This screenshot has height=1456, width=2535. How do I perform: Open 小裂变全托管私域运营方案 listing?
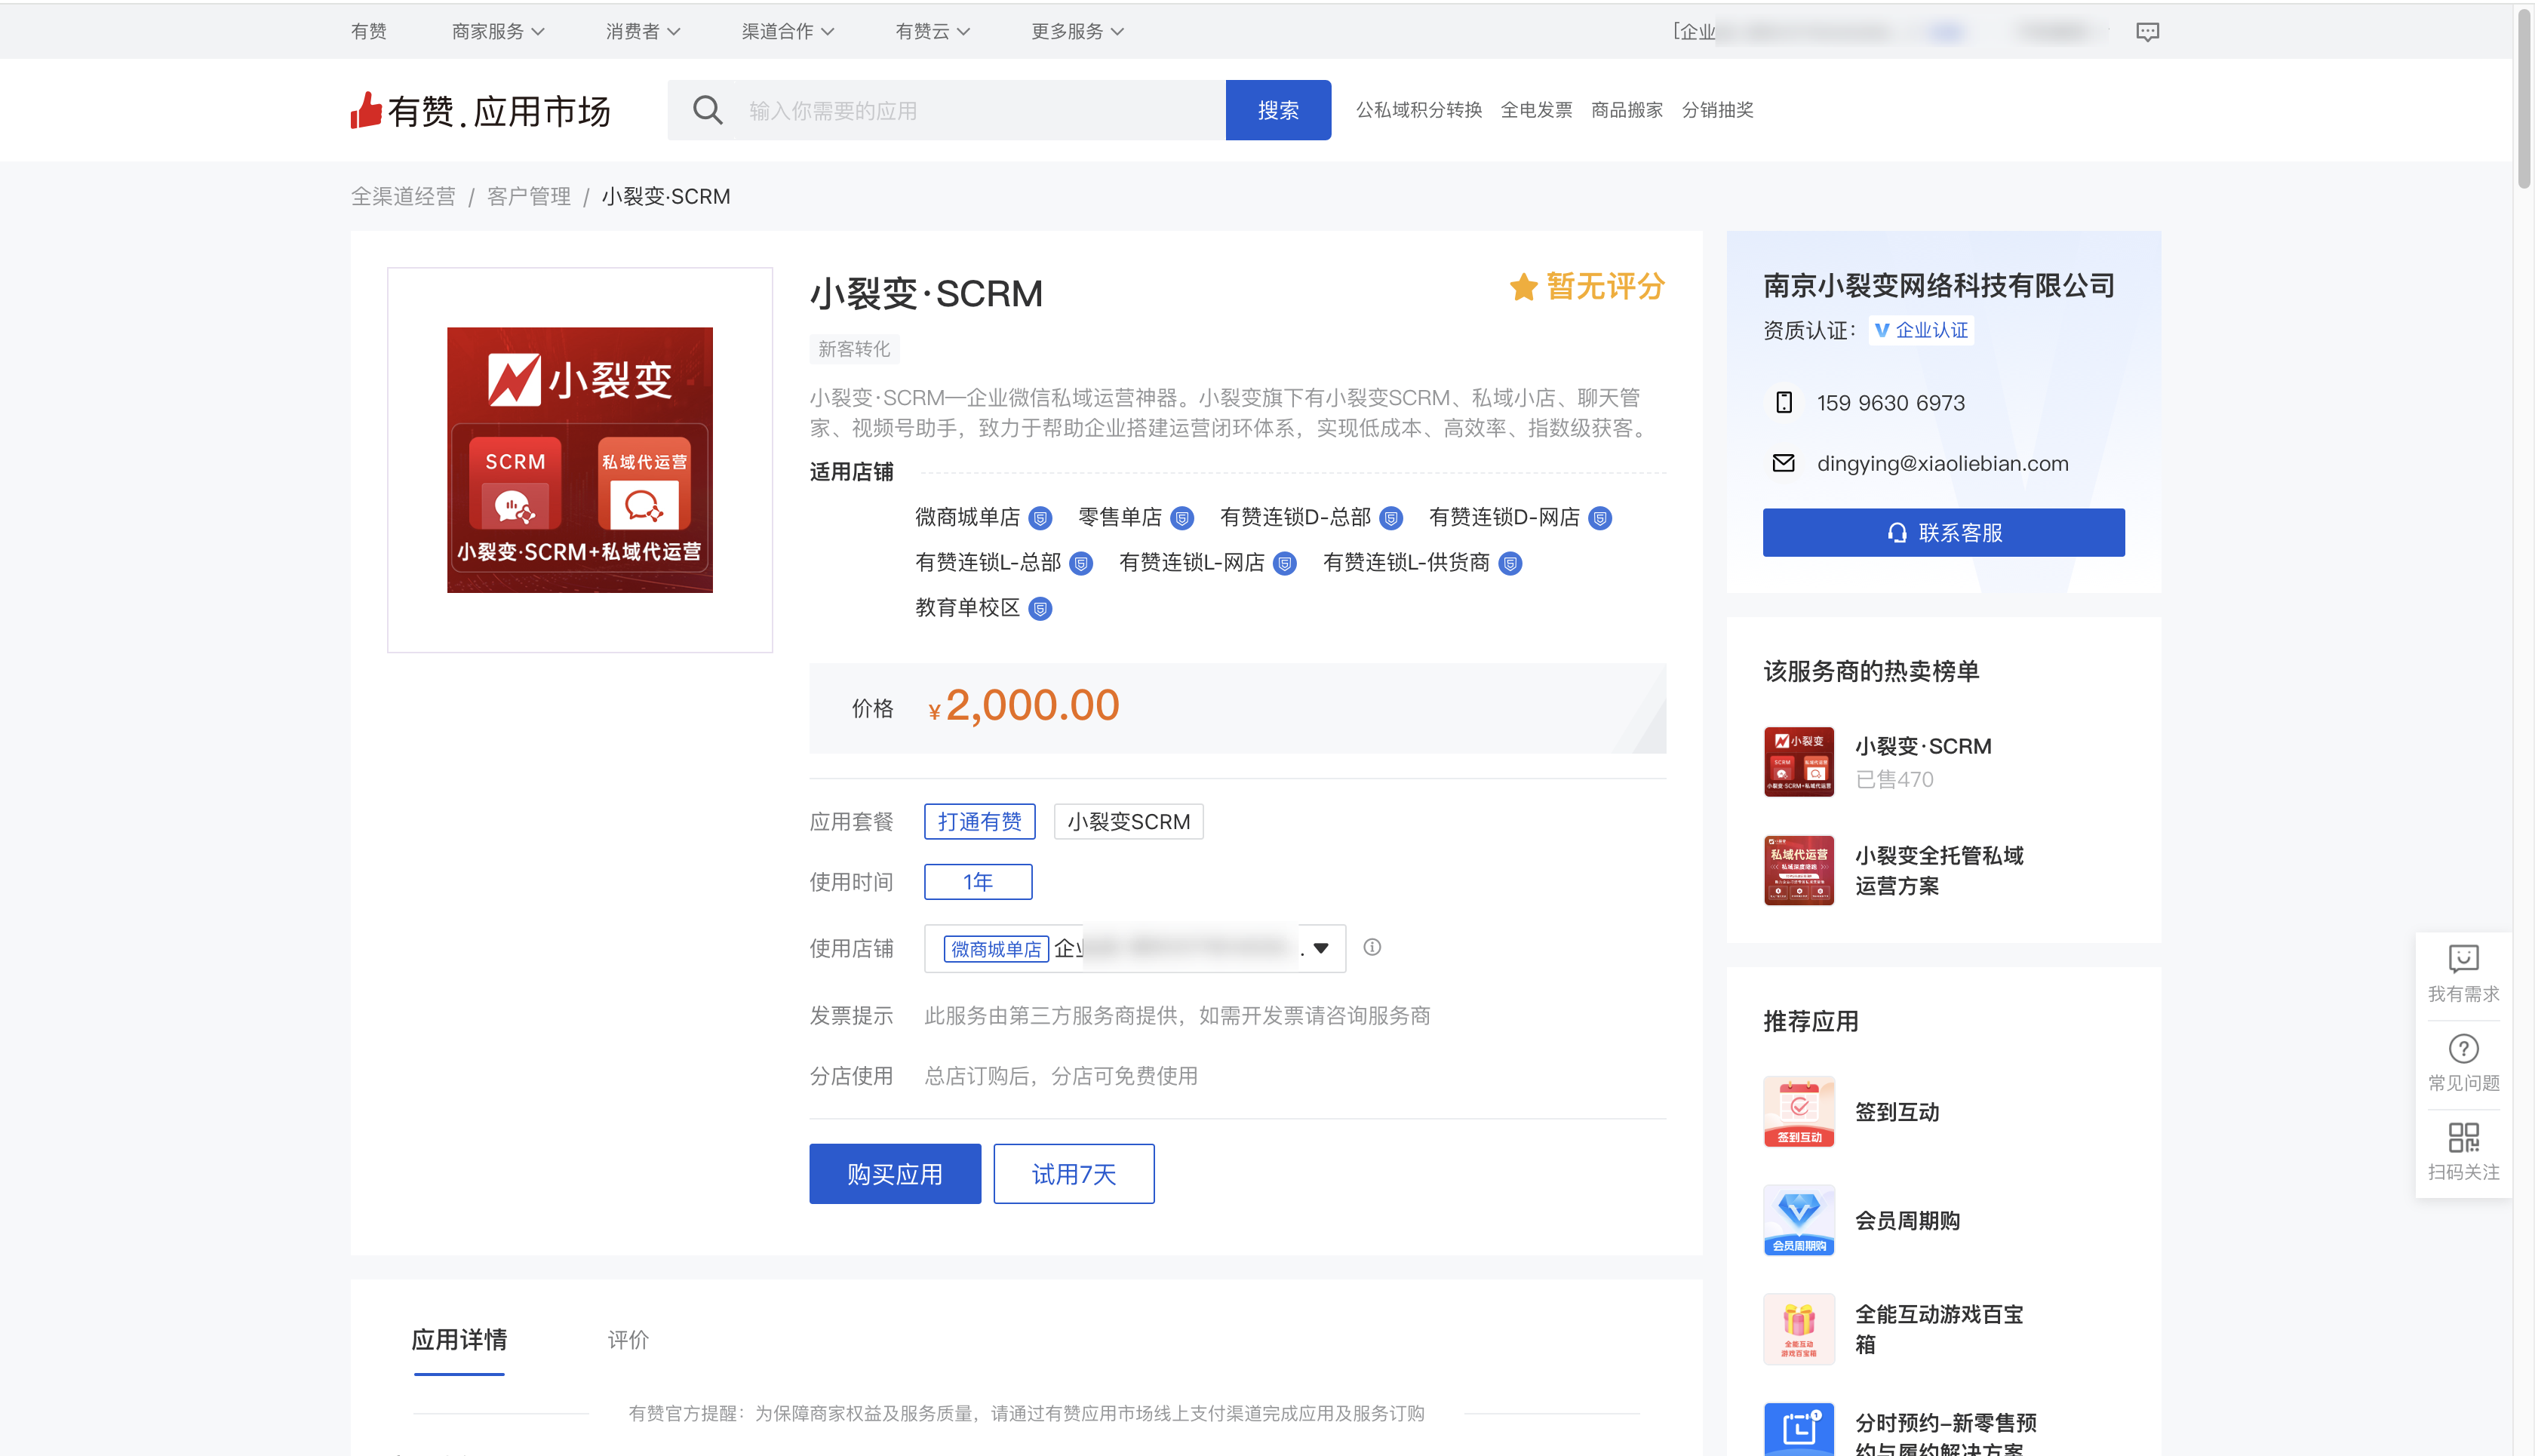(1938, 870)
